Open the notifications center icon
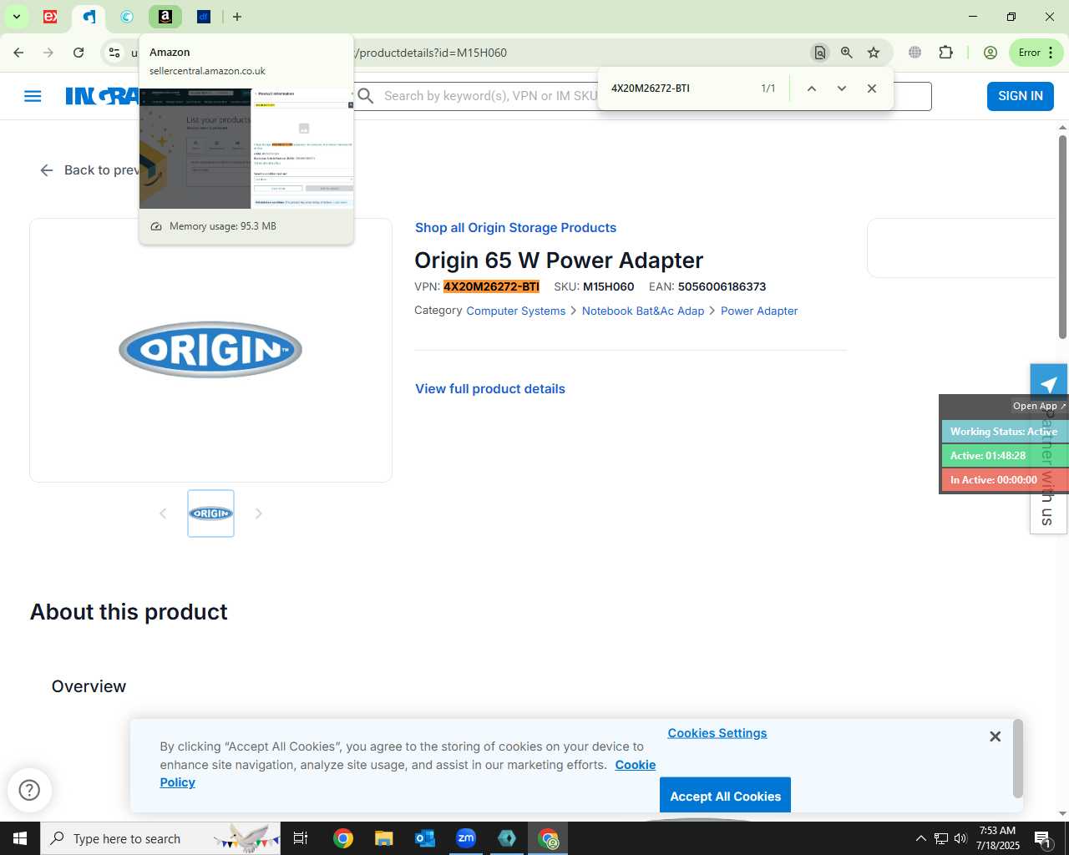 (1042, 838)
